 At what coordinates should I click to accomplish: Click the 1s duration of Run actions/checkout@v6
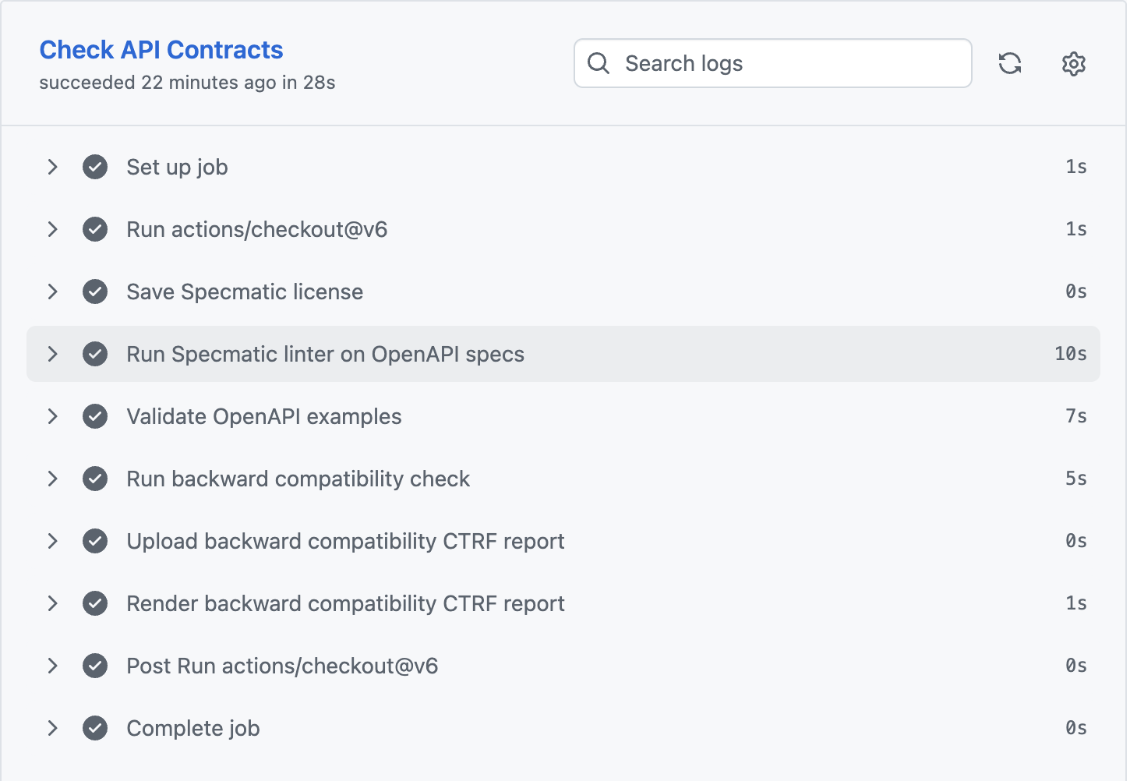tap(1076, 229)
